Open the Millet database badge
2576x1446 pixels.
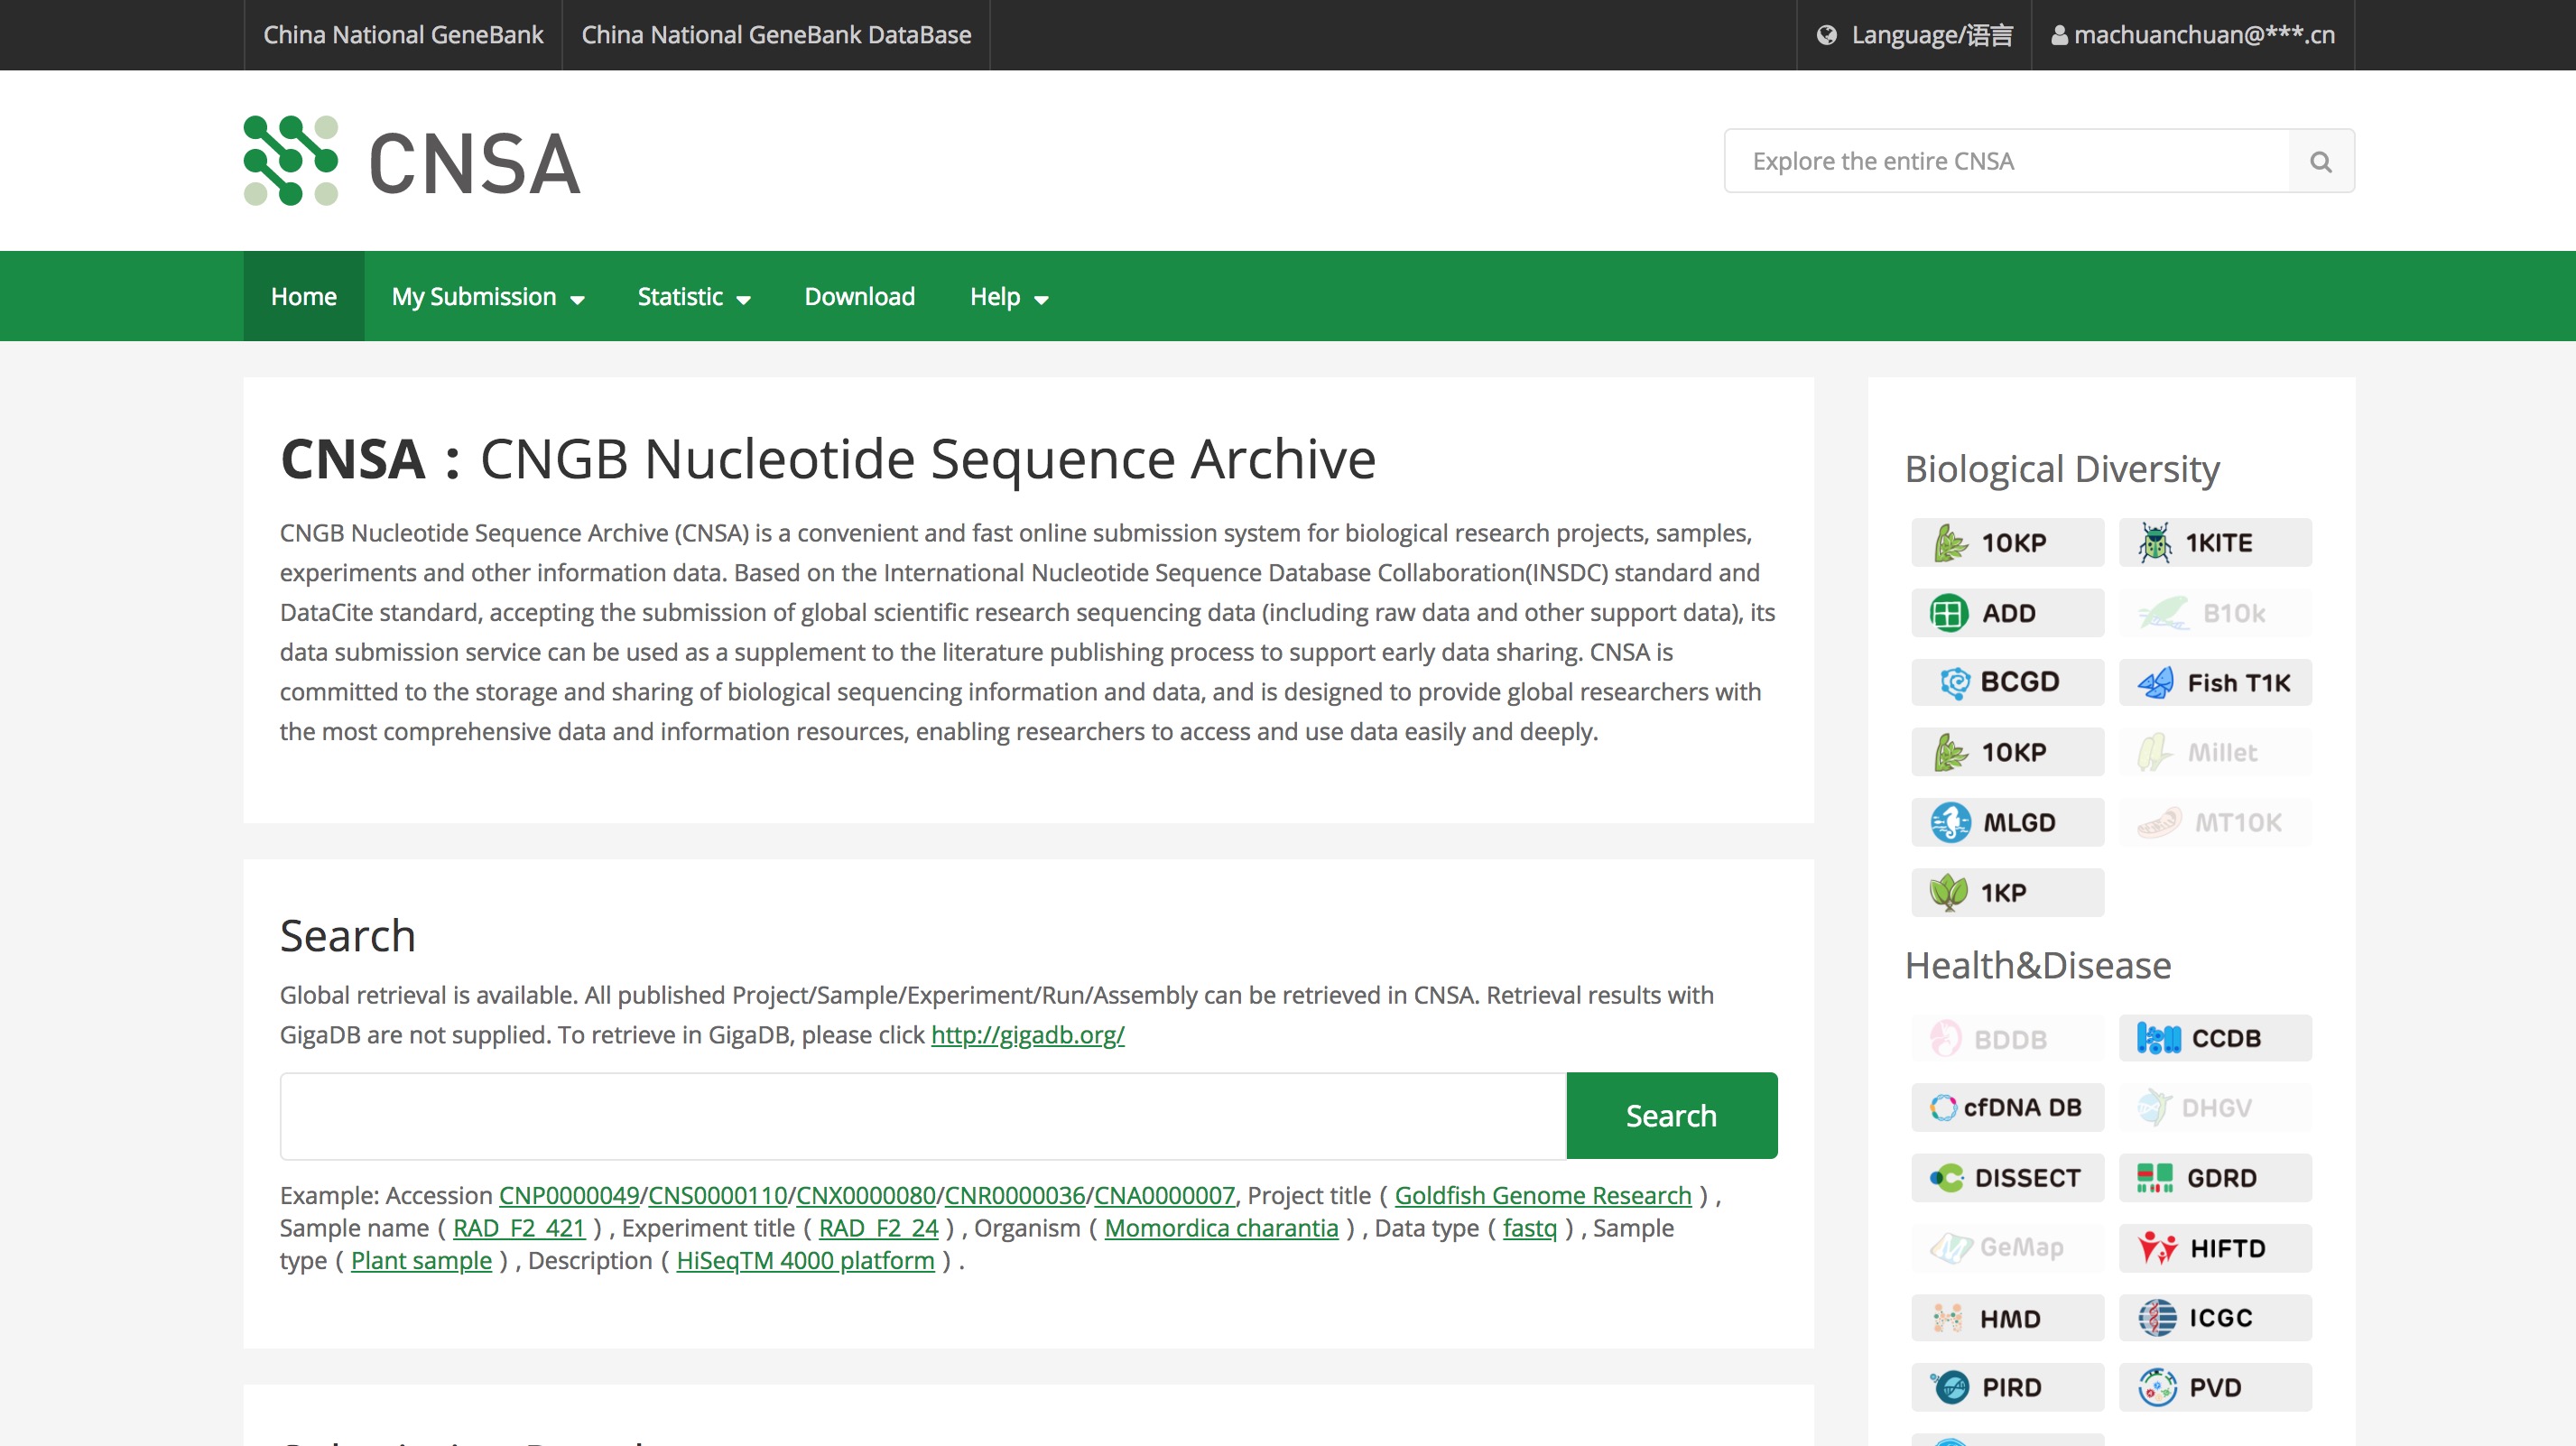(x=2215, y=752)
